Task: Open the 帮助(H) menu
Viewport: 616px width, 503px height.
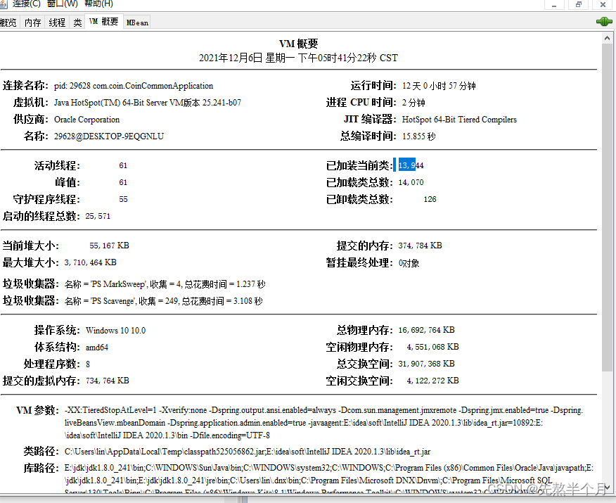Action: click(98, 4)
